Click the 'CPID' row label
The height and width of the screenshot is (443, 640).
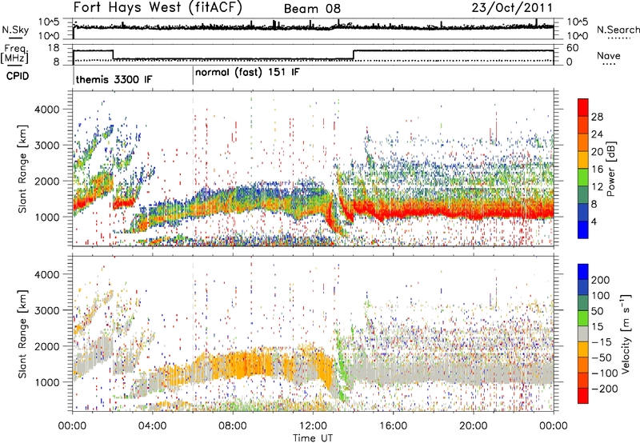17,76
